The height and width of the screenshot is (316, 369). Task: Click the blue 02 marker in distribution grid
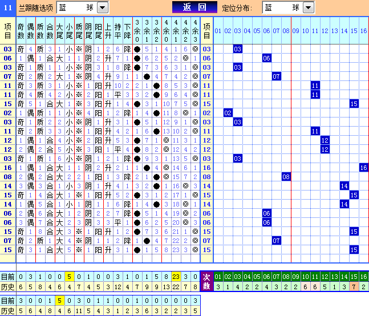pos(228,113)
